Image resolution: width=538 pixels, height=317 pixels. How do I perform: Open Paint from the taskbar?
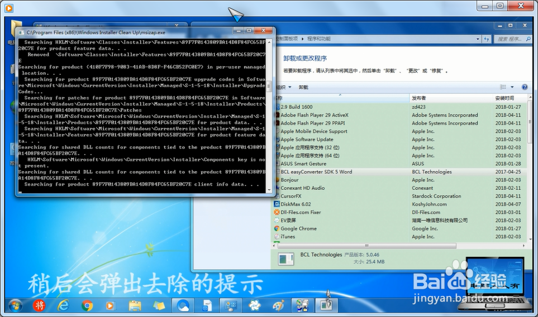[279, 305]
